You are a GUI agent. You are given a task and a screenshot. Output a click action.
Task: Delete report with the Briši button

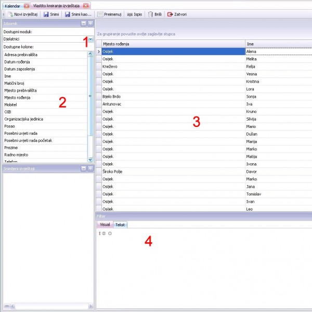[x=155, y=15]
